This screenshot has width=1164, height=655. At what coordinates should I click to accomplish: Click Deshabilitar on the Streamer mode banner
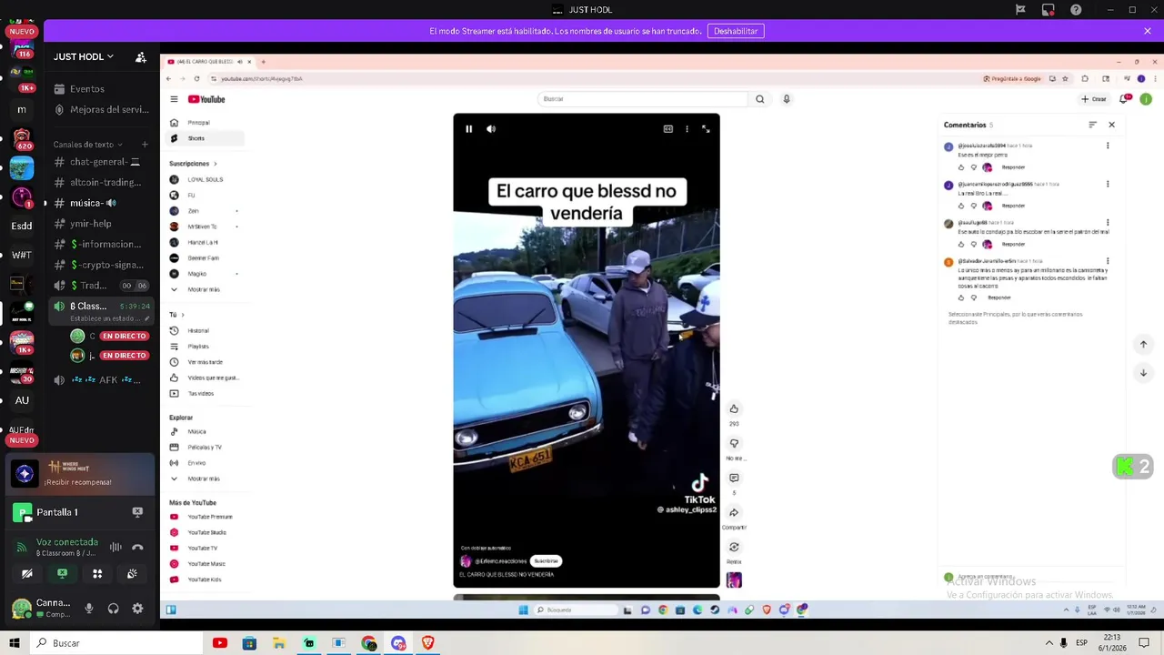click(736, 31)
